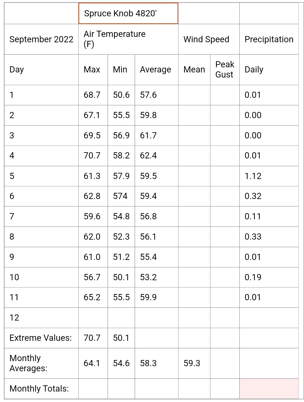Select the Monthly Averages label cell
The image size is (304, 402).
point(41,363)
